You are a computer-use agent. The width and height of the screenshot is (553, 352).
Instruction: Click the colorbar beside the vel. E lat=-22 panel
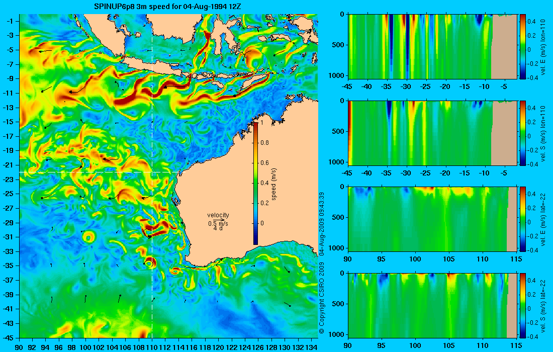[522, 219]
